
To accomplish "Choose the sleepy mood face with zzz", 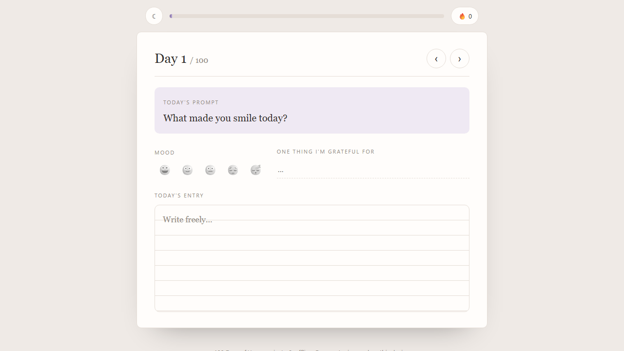I will tap(256, 170).
